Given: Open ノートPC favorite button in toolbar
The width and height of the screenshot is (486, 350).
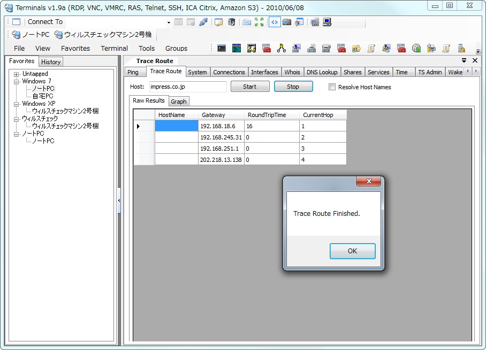Looking at the screenshot, I should (x=31, y=35).
